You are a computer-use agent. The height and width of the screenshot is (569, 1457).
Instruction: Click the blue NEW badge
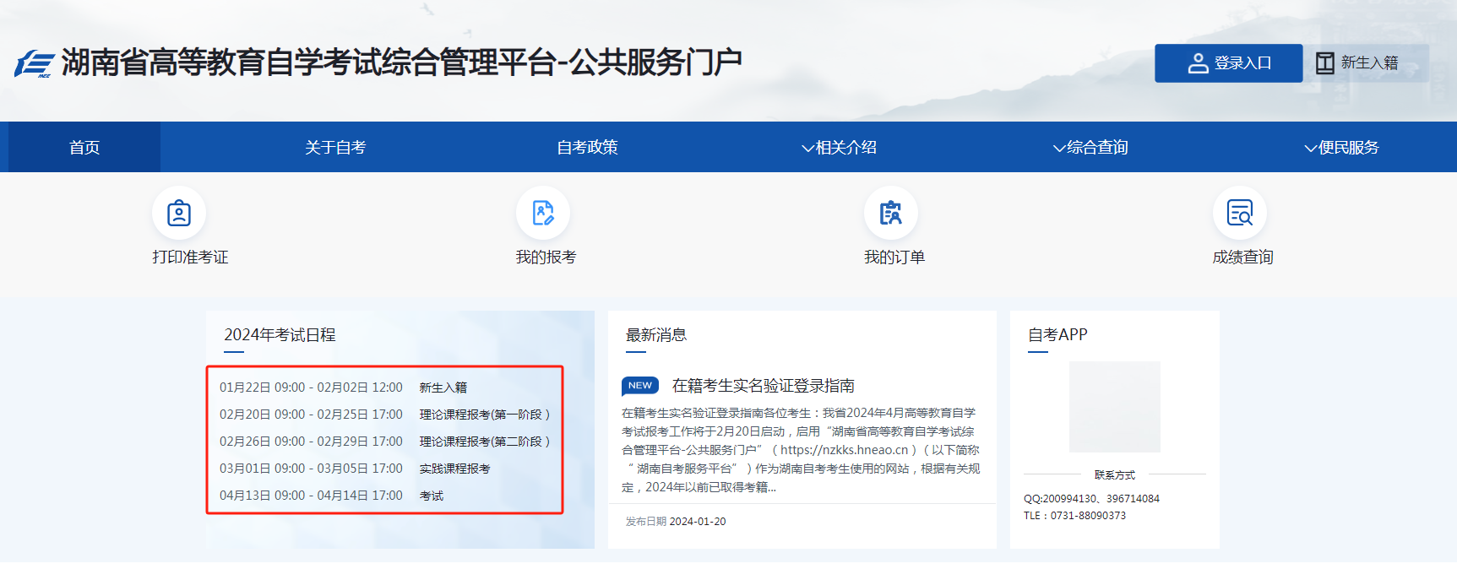[x=639, y=386]
